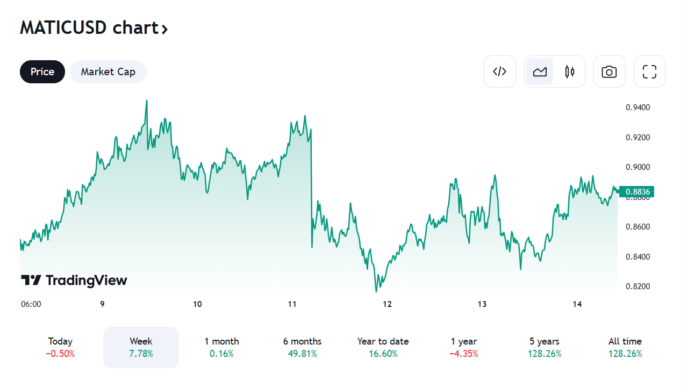The image size is (688, 387).
Task: Take a chart snapshot with camera icon
Action: [609, 71]
